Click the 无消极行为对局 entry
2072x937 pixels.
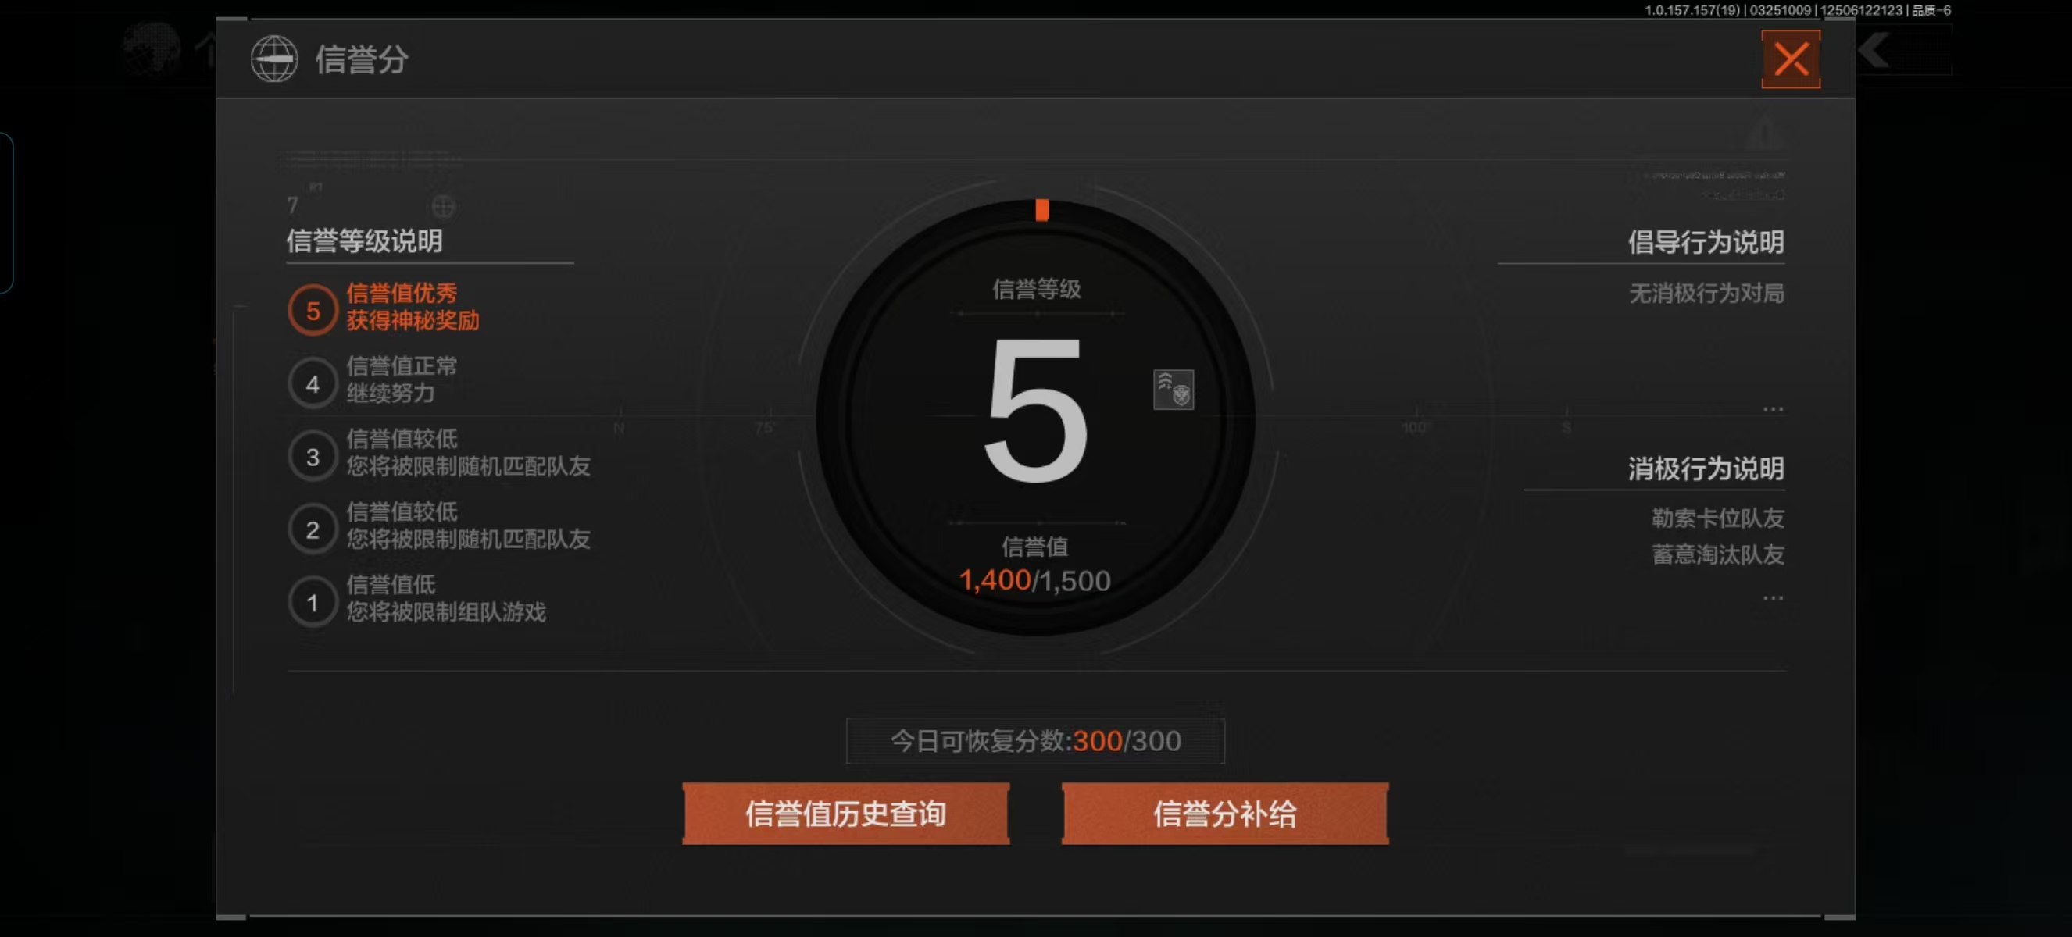pyautogui.click(x=1706, y=294)
